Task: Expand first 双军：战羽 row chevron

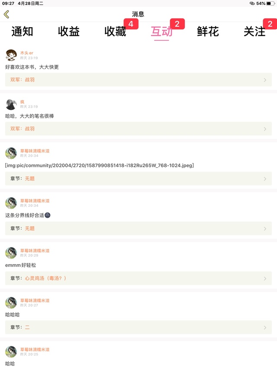Action: (x=265, y=80)
